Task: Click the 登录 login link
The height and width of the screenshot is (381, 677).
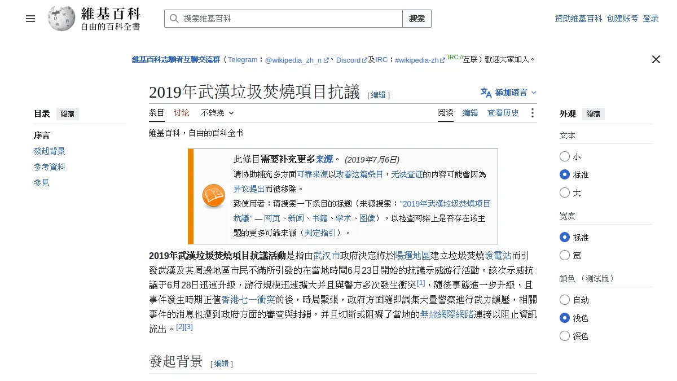Action: (x=651, y=19)
